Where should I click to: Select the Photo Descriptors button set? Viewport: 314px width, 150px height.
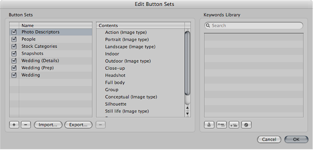tap(41, 32)
